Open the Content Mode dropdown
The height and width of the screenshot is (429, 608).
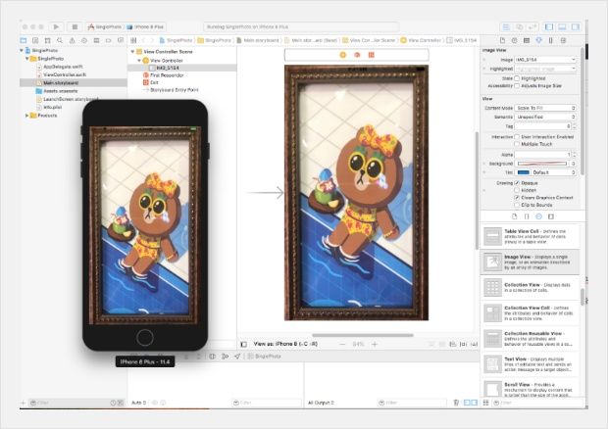(545, 108)
